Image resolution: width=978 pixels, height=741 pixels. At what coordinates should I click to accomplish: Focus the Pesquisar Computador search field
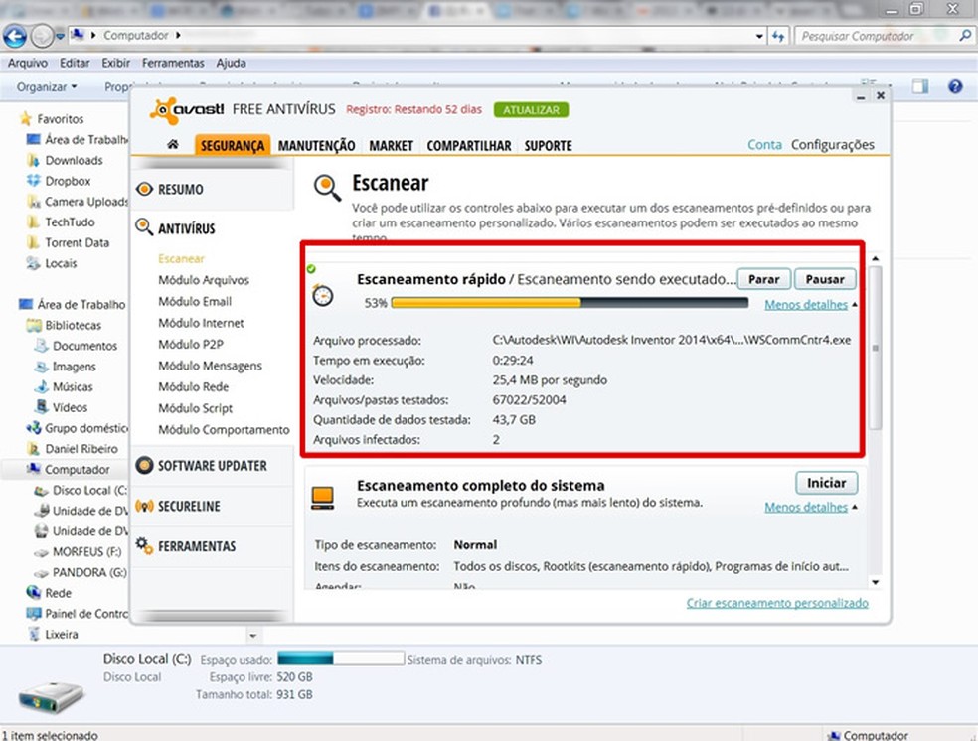877,36
